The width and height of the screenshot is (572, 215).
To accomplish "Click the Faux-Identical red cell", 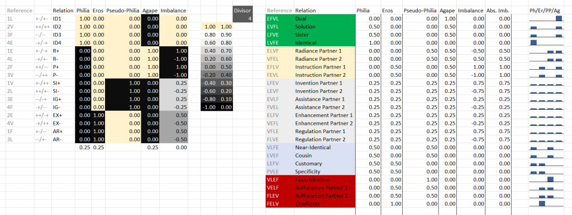I will click(325, 179).
